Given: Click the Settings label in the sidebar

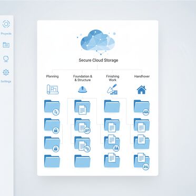Looking at the screenshot, I should coord(6,81).
